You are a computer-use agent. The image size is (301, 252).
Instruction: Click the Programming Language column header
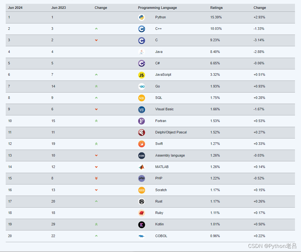pyautogui.click(x=157, y=8)
